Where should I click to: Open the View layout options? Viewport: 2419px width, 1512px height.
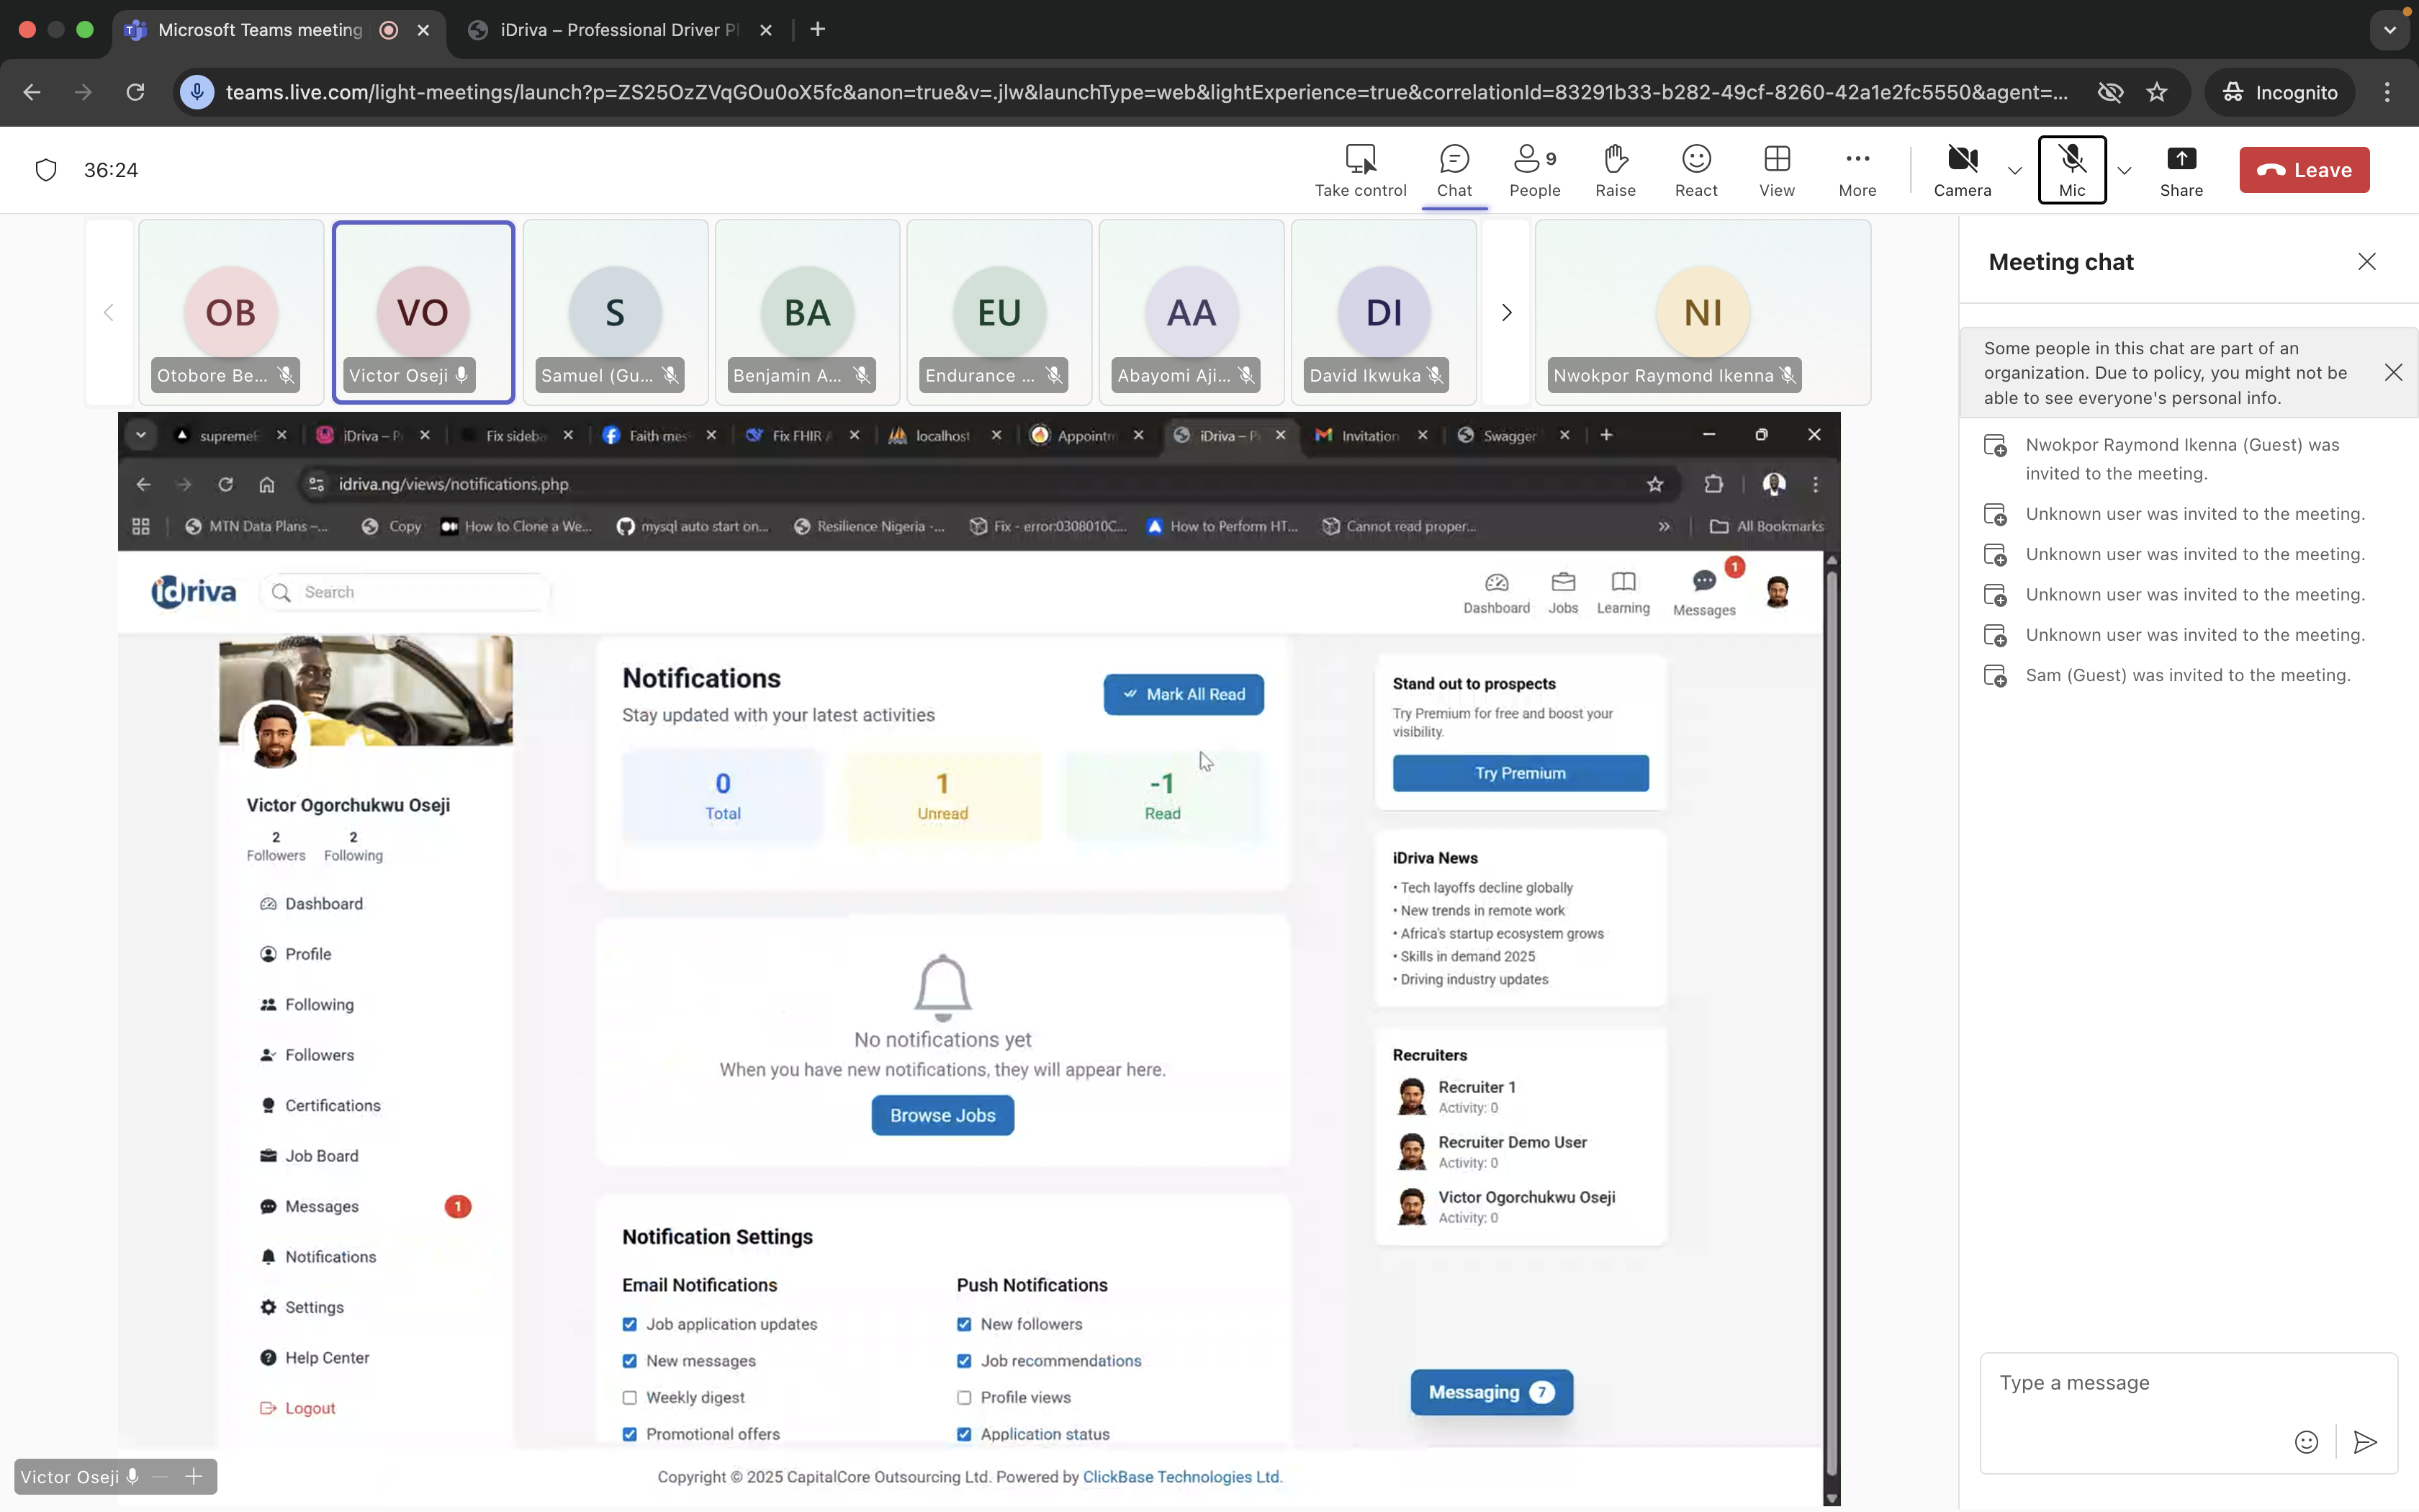tap(1776, 170)
